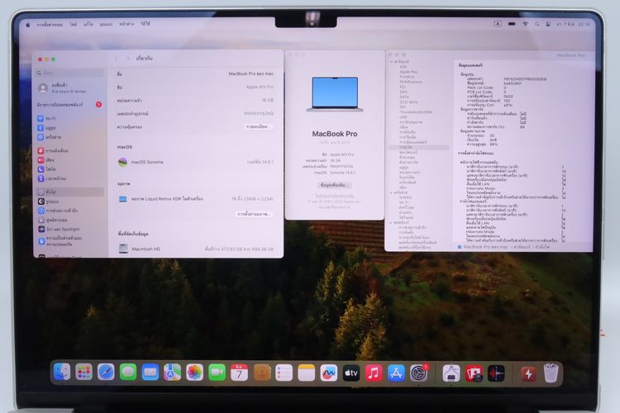The width and height of the screenshot is (620, 413).
Task: Go forward in System Settings toolbar
Action: click(x=127, y=58)
